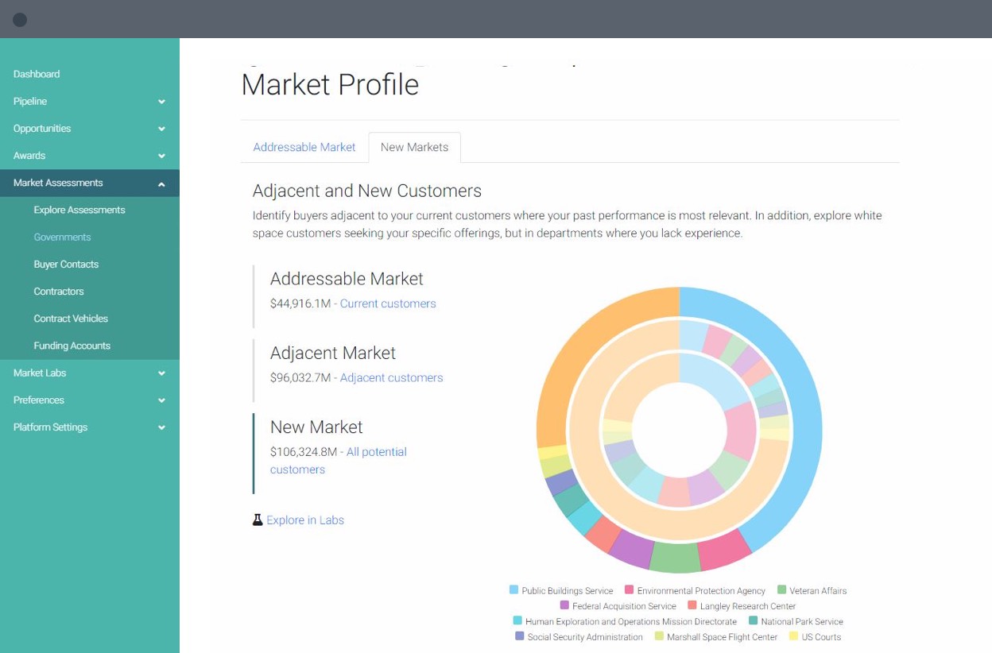This screenshot has height=653, width=992.
Task: Click the Public Buildings Service legend swatch
Action: click(514, 590)
